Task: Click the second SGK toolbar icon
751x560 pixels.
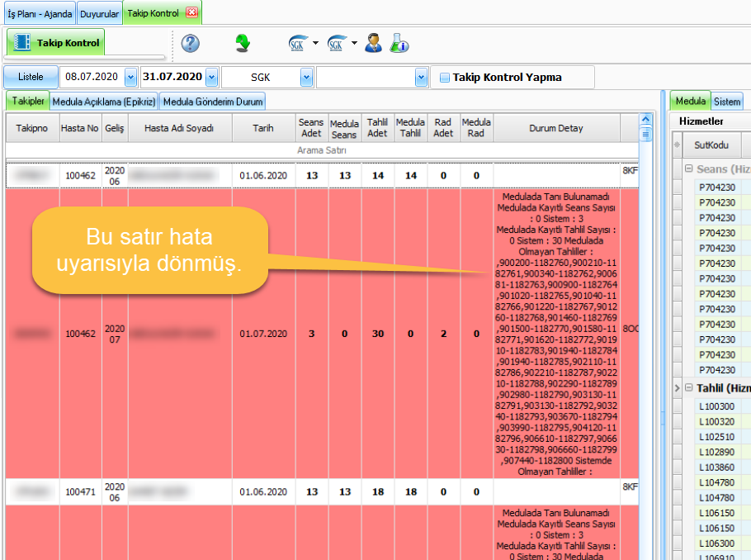Action: click(x=337, y=43)
